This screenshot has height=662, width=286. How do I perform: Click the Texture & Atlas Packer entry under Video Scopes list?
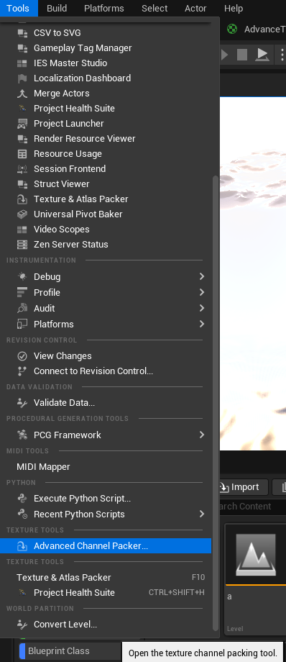[x=106, y=199]
